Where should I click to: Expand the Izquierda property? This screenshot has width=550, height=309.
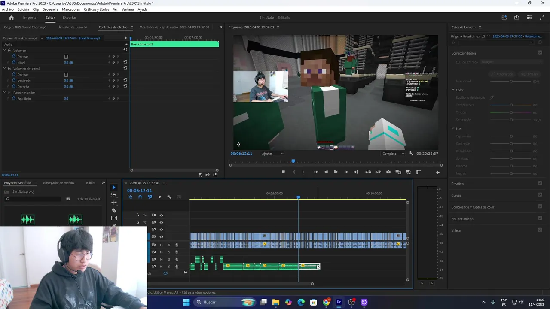(8, 80)
